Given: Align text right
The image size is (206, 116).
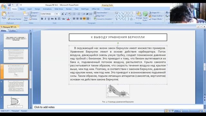Looking at the screenshot, I should (x=81, y=19).
